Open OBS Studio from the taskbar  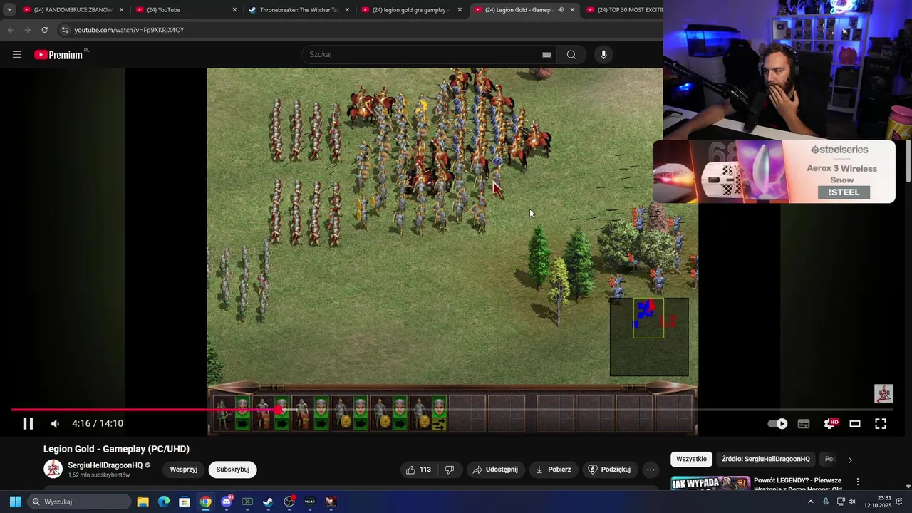tap(289, 502)
